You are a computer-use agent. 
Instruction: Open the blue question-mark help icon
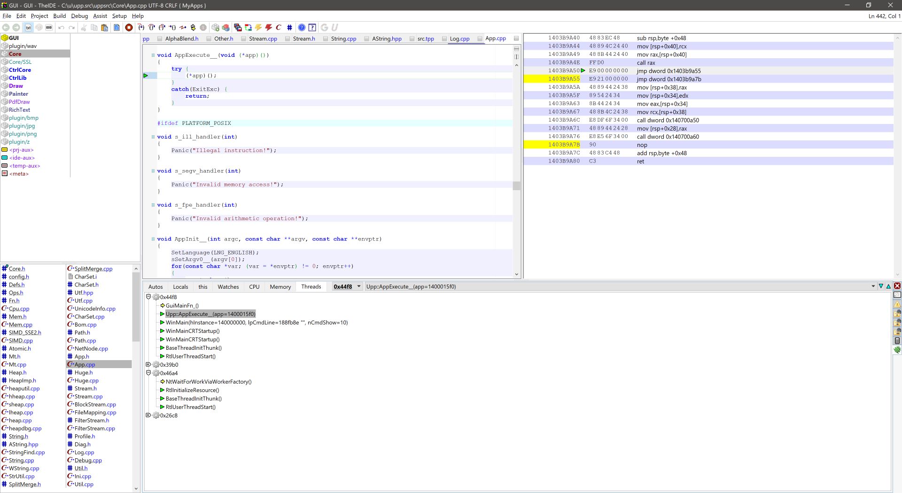coord(302,28)
